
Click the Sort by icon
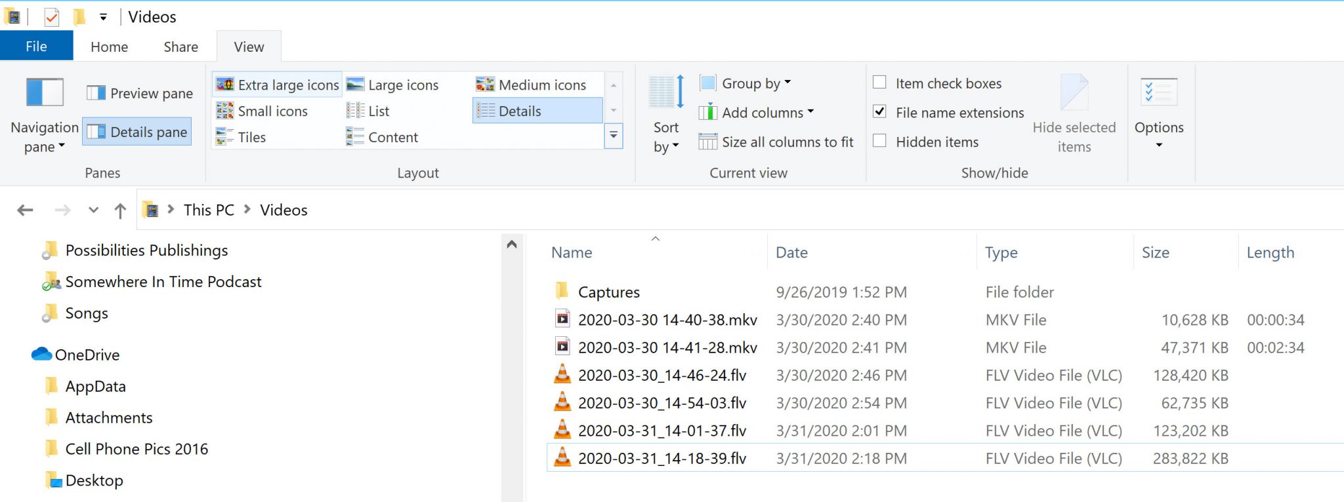coord(665,92)
